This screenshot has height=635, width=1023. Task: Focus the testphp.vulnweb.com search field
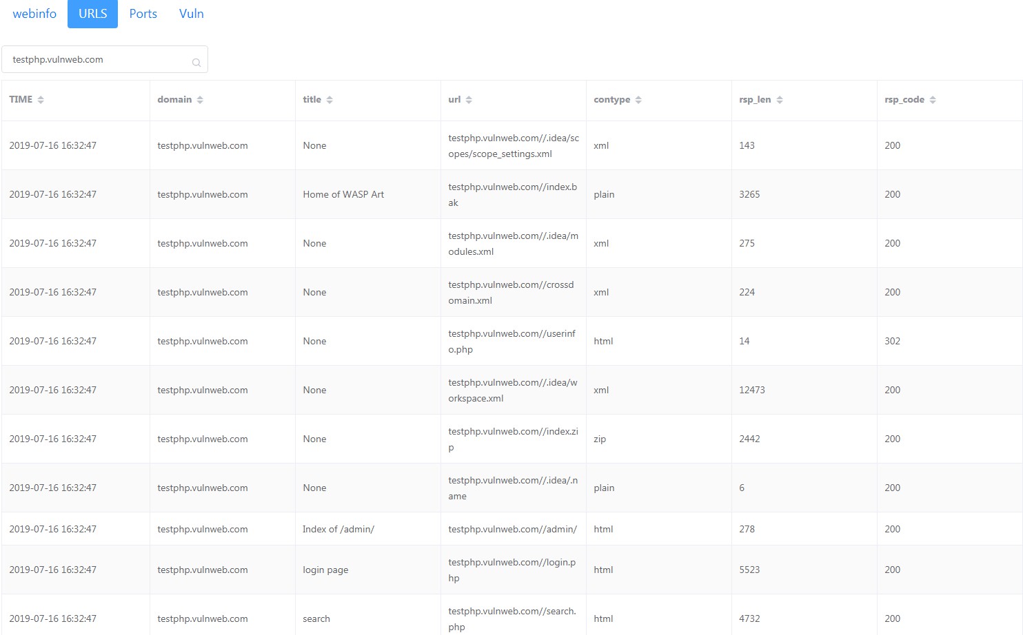pos(105,59)
